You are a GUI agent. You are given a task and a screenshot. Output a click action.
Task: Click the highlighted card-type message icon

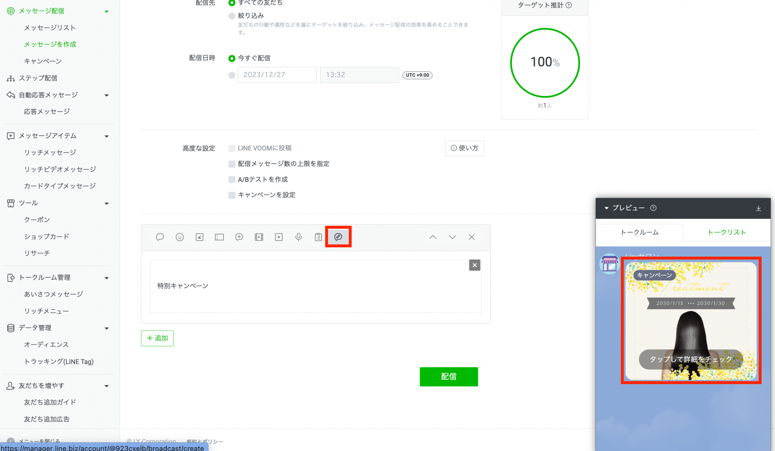[x=338, y=237]
